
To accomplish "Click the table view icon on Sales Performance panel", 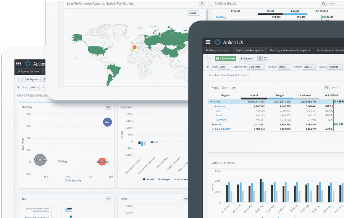I will click(202, 4).
